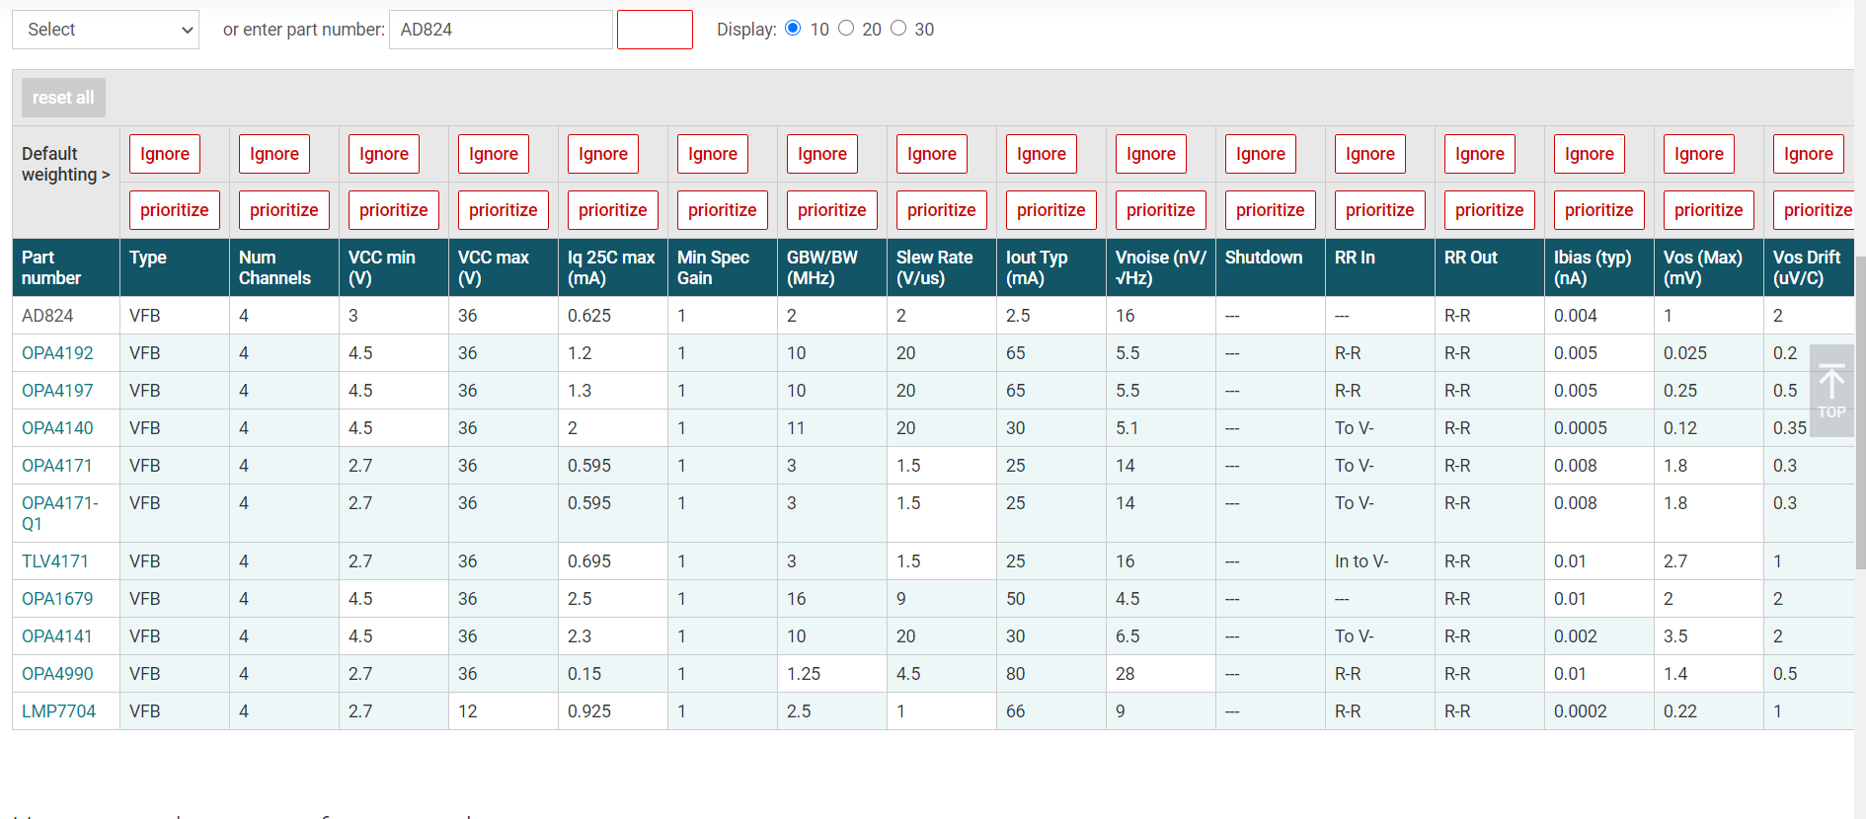Click the page's vertical scrollbar thumb

(x=1860, y=412)
